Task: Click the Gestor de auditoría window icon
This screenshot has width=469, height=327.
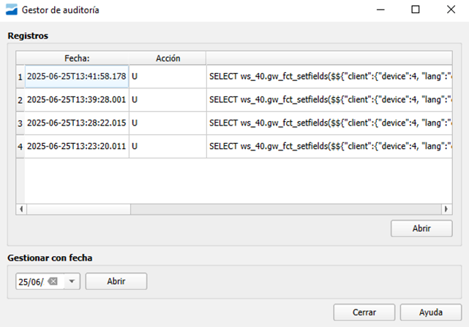Action: pyautogui.click(x=12, y=9)
